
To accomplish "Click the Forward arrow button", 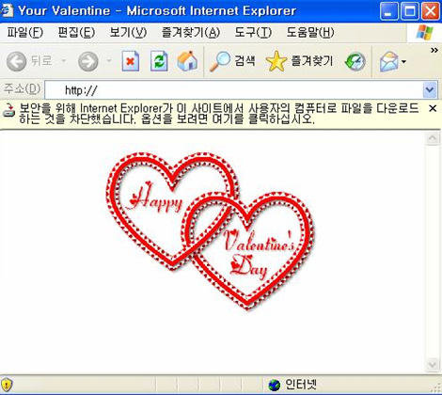I will click(x=88, y=61).
